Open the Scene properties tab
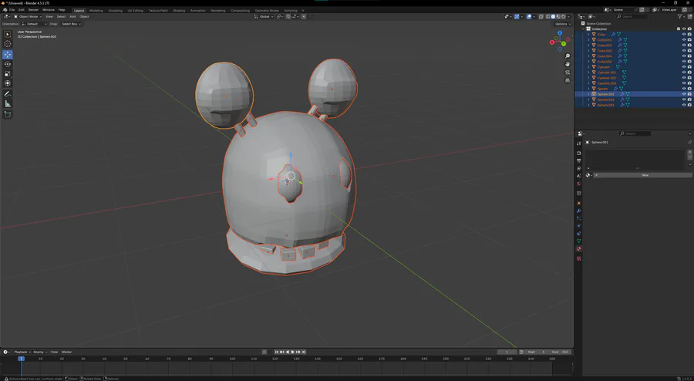This screenshot has width=694, height=381. tap(579, 176)
